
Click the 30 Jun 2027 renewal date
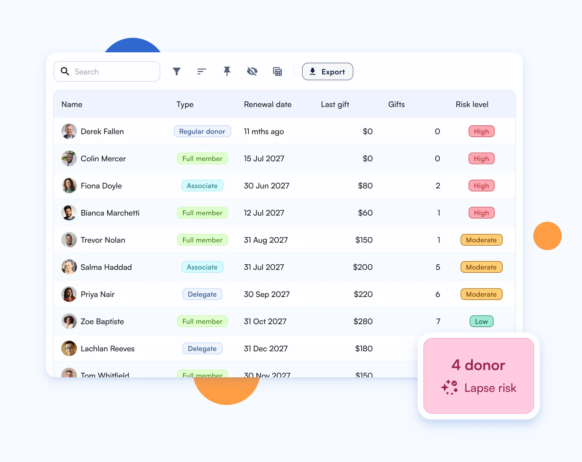pos(267,186)
